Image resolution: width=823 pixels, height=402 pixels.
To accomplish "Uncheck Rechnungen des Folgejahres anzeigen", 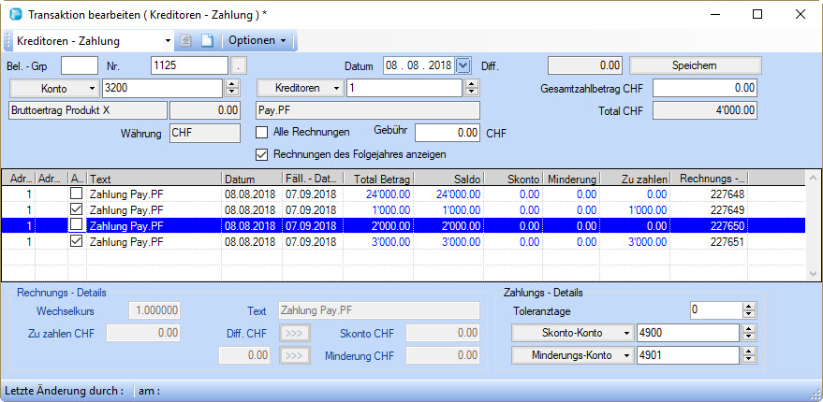I will click(x=262, y=154).
